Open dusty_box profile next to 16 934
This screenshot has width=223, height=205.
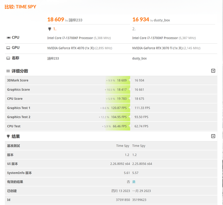tap(162, 20)
